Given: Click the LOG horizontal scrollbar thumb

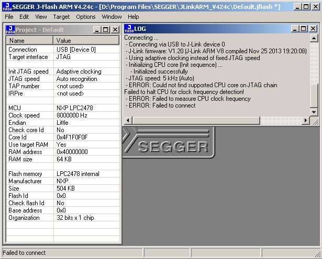Looking at the screenshot, I should [196, 121].
